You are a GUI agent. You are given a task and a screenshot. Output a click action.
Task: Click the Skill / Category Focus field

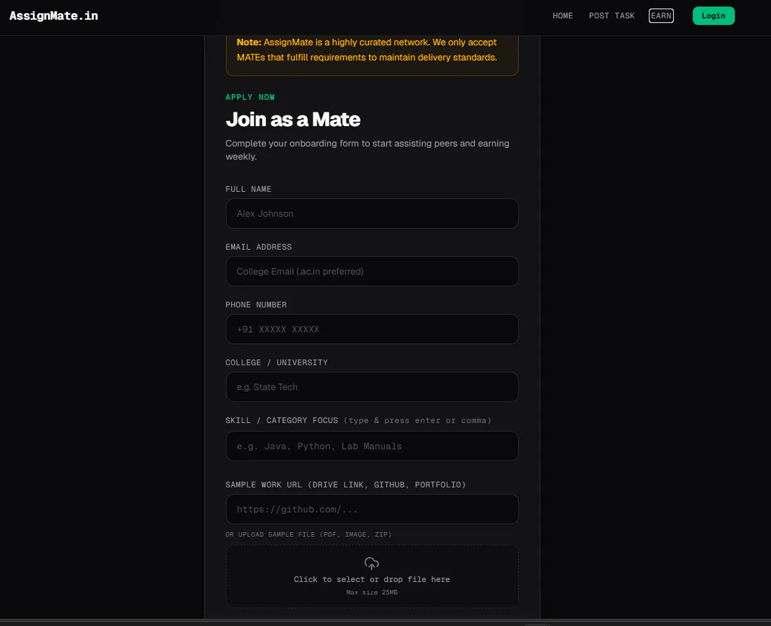[x=372, y=446]
